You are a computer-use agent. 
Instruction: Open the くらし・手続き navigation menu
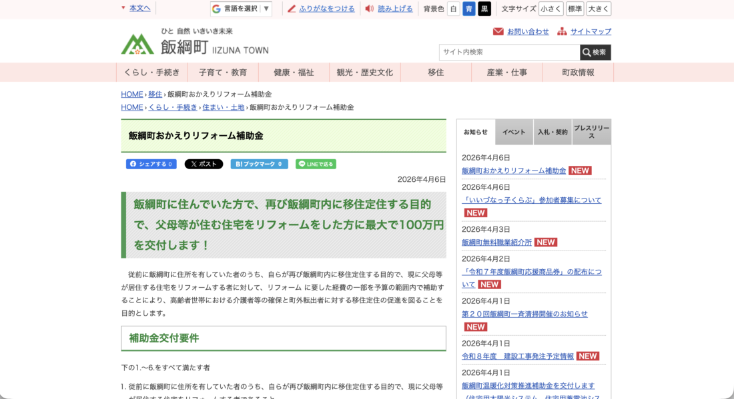tap(151, 73)
